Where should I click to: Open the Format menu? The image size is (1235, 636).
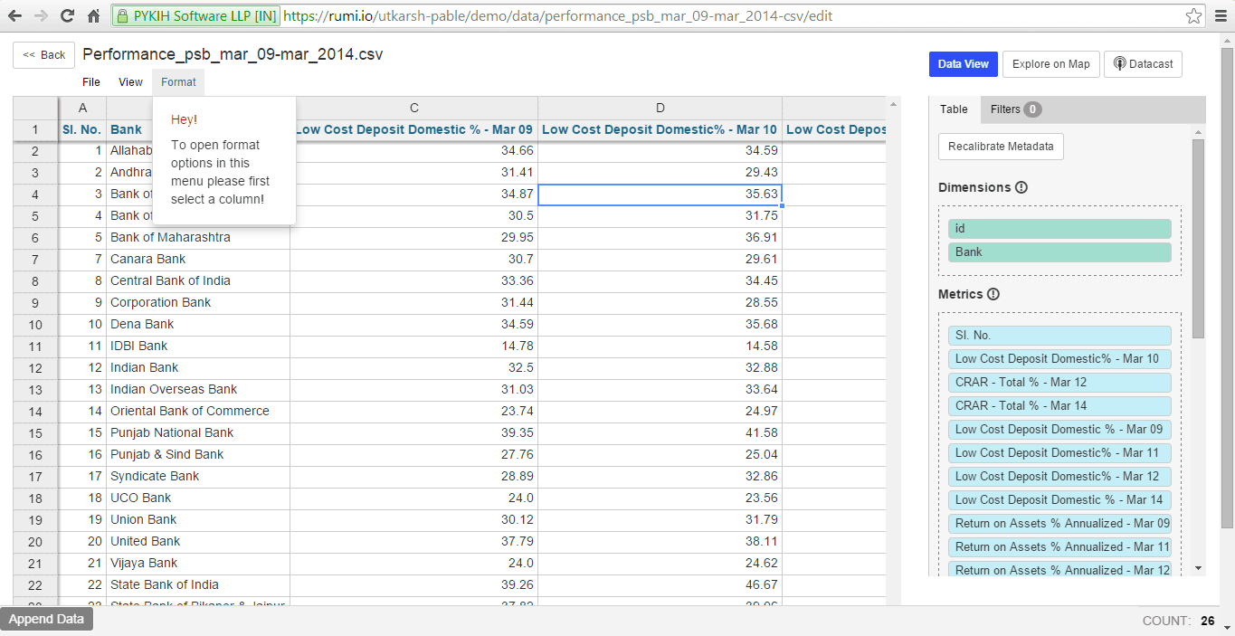coord(178,82)
